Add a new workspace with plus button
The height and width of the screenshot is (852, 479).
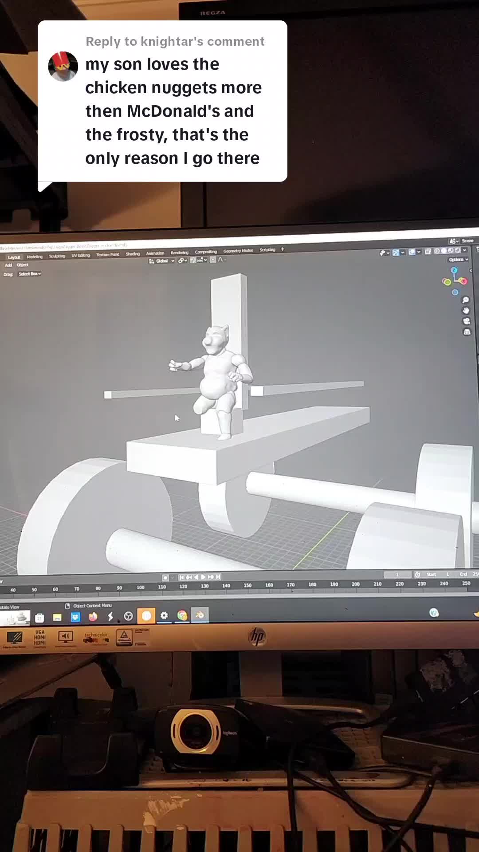click(283, 249)
